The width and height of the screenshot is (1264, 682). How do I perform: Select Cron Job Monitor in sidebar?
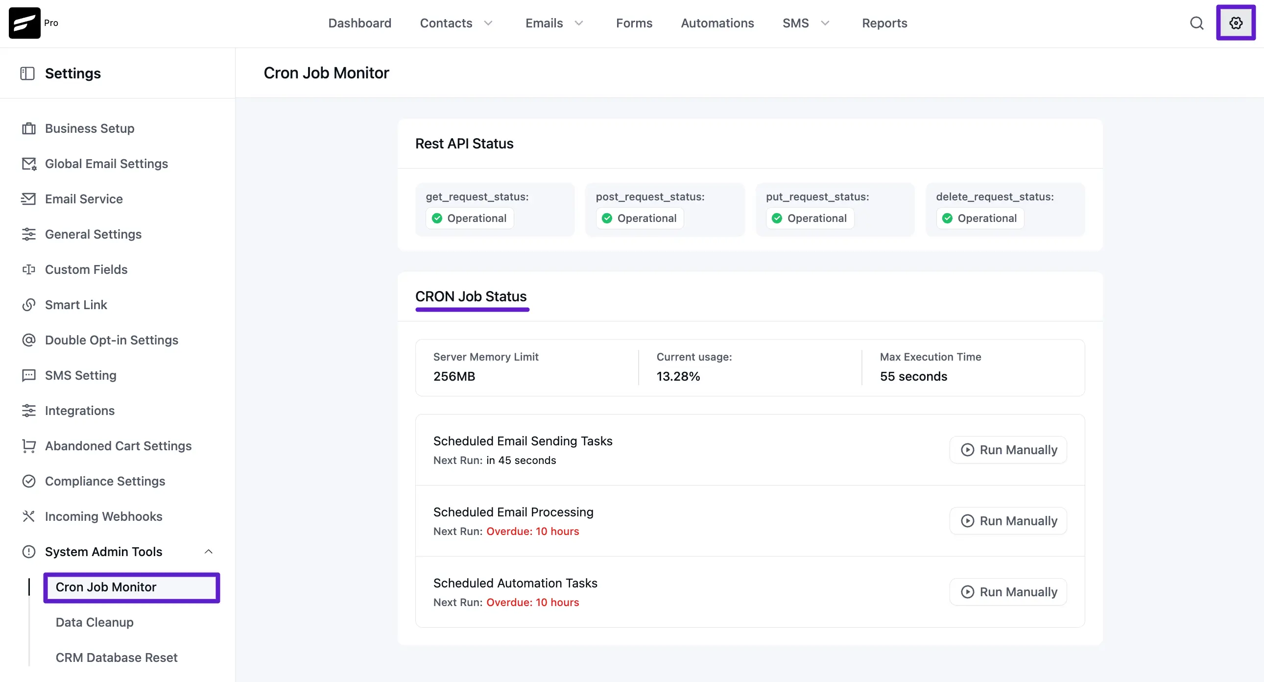(x=132, y=587)
